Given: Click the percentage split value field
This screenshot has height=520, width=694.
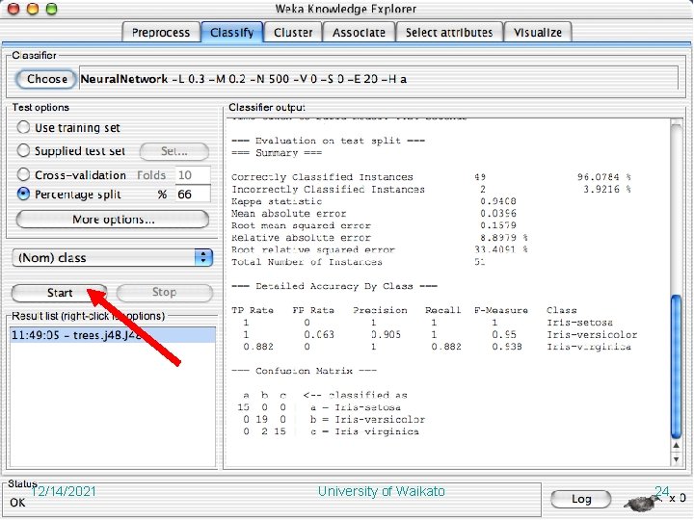Looking at the screenshot, I should [x=193, y=195].
